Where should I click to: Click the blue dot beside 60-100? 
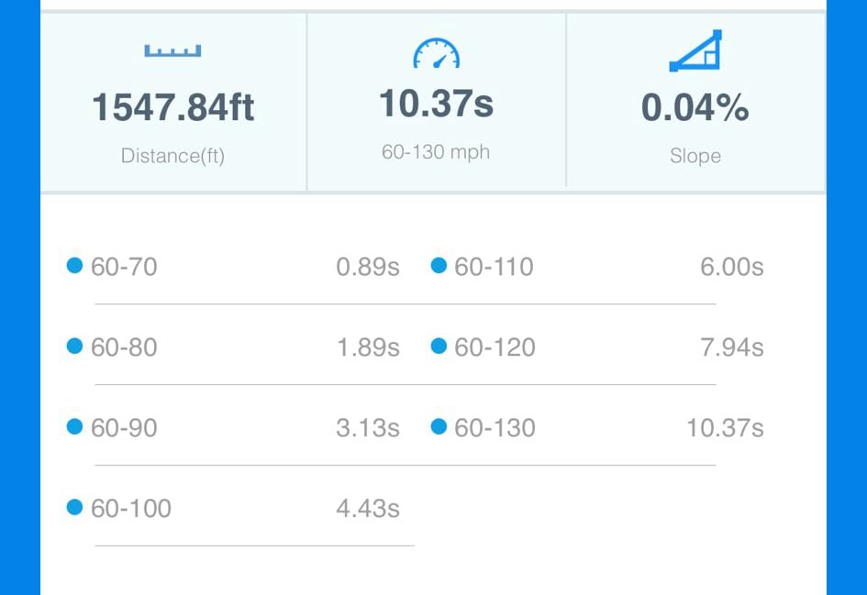click(x=75, y=508)
